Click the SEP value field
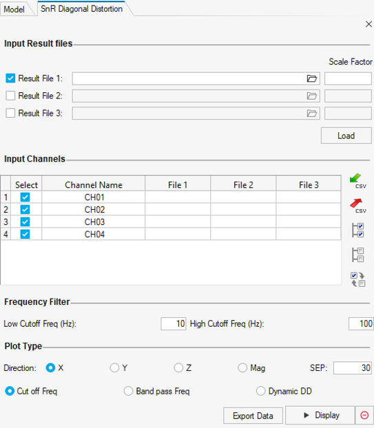The image size is (374, 428). (353, 367)
